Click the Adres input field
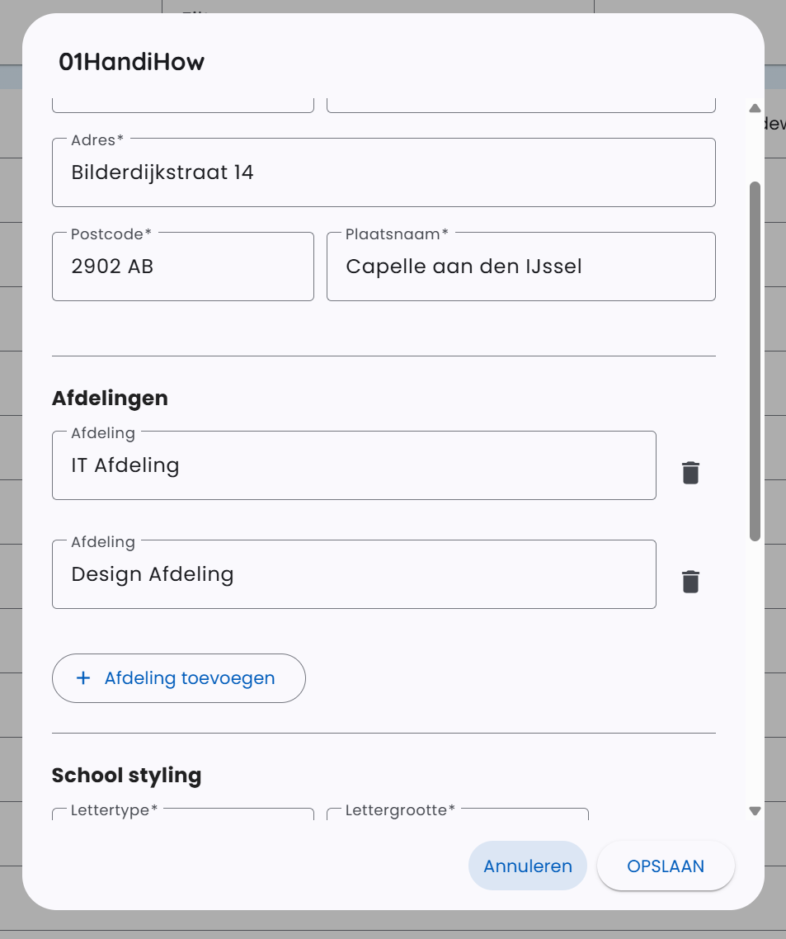The image size is (786, 939). tap(384, 172)
